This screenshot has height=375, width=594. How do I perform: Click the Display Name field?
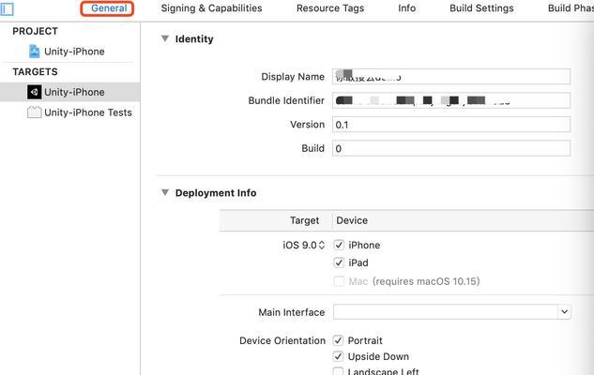tap(451, 77)
